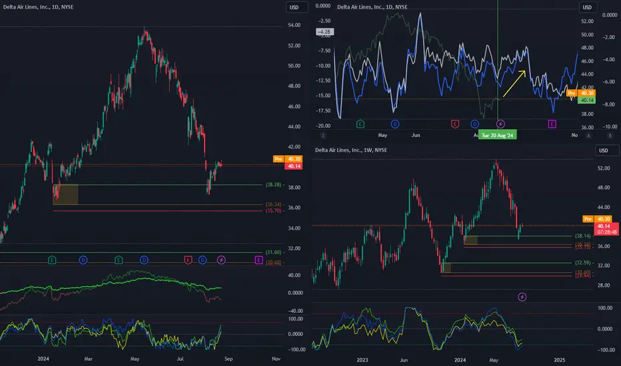
Task: Click the blue dividend D marker above May in left chart
Action: [144, 260]
